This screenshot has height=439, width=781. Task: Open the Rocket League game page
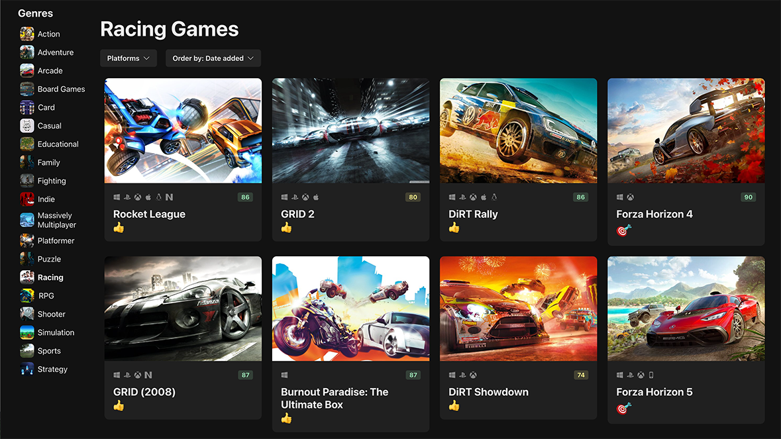(149, 213)
